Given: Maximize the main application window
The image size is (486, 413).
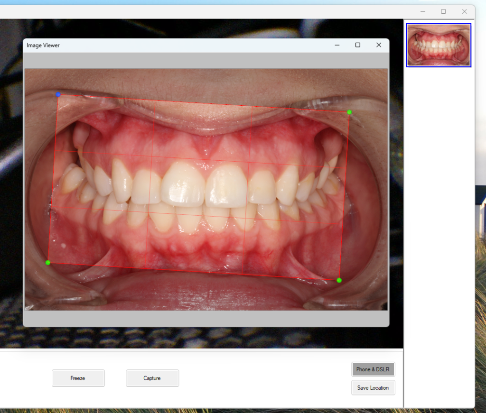Looking at the screenshot, I should tap(443, 11).
